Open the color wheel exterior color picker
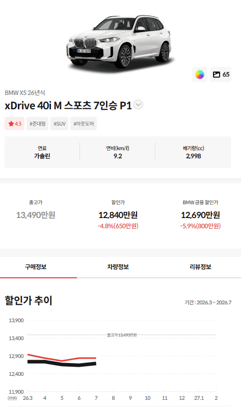 coord(200,75)
